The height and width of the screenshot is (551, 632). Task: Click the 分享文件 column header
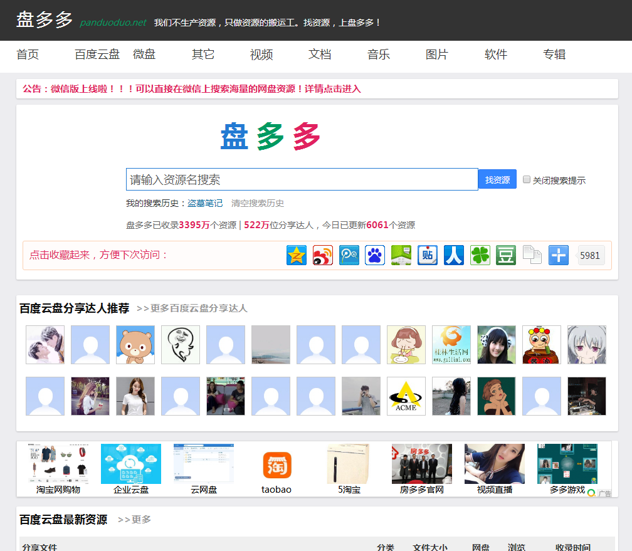pyautogui.click(x=39, y=547)
